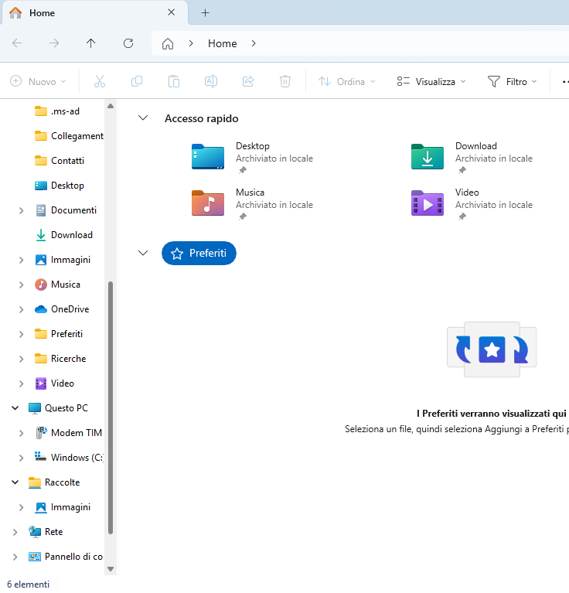Expand the Immagini node under user folders
Image resolution: width=569 pixels, height=593 pixels.
pyautogui.click(x=21, y=261)
